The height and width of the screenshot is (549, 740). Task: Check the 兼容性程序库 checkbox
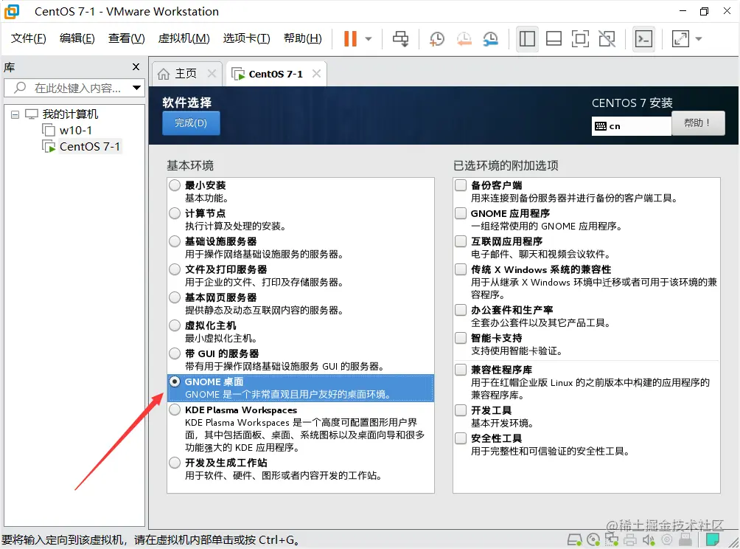tap(461, 370)
